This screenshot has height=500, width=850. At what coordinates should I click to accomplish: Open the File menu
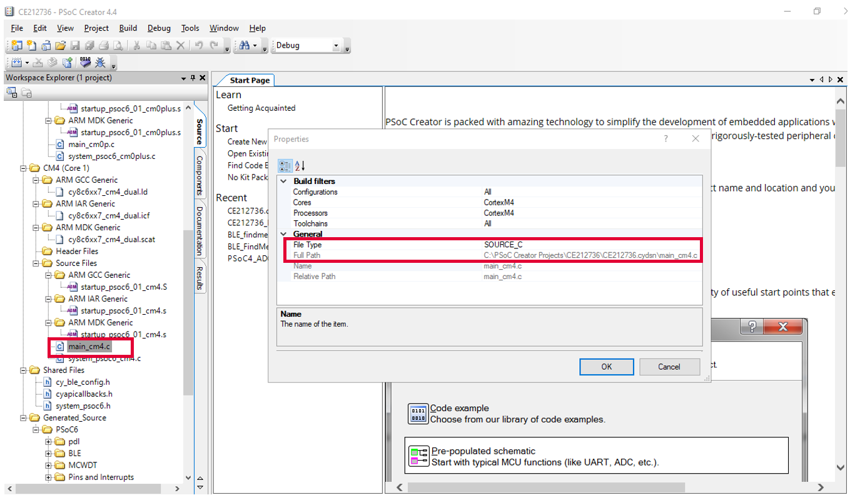(17, 28)
